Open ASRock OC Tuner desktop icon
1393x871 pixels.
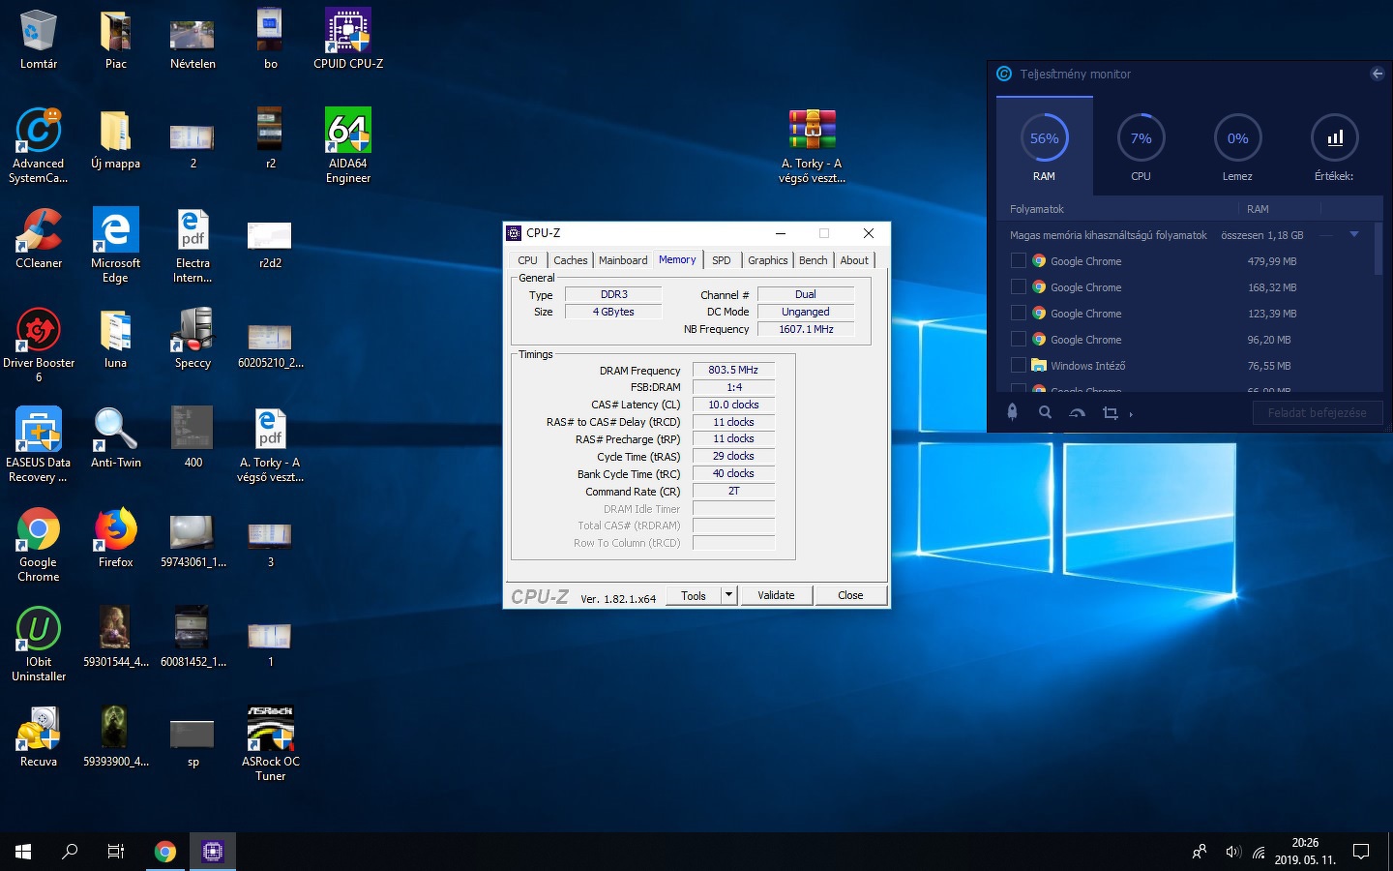(270, 742)
